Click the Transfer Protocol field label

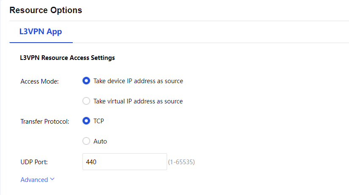45,122
